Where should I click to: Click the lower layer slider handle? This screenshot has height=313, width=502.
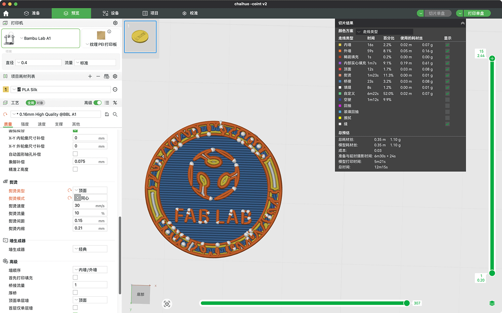point(492,273)
